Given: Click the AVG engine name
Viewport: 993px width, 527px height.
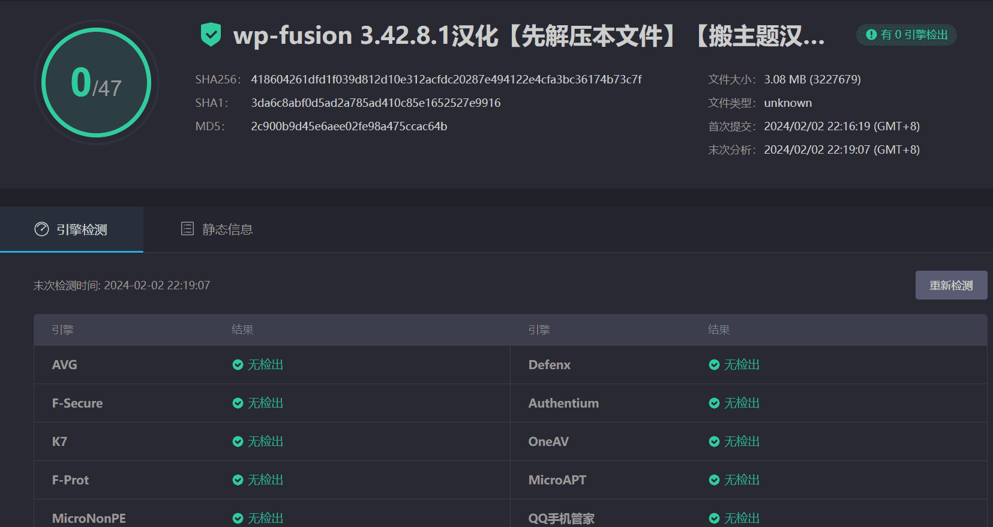Looking at the screenshot, I should (64, 365).
